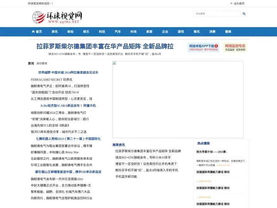Open article 七腾机器人亮相2024
The width and height of the screenshot is (277, 208).
(68, 139)
